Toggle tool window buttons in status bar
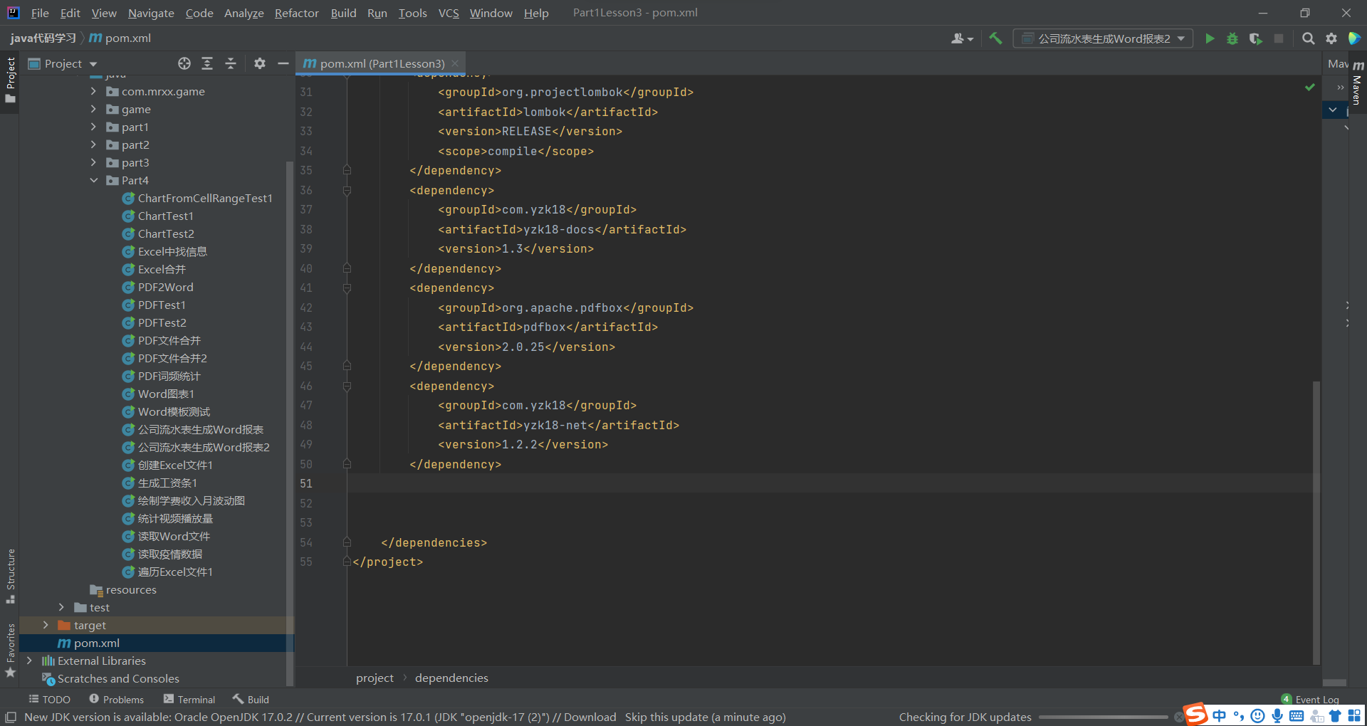Viewport: 1367px width, 726px height. click(x=11, y=717)
